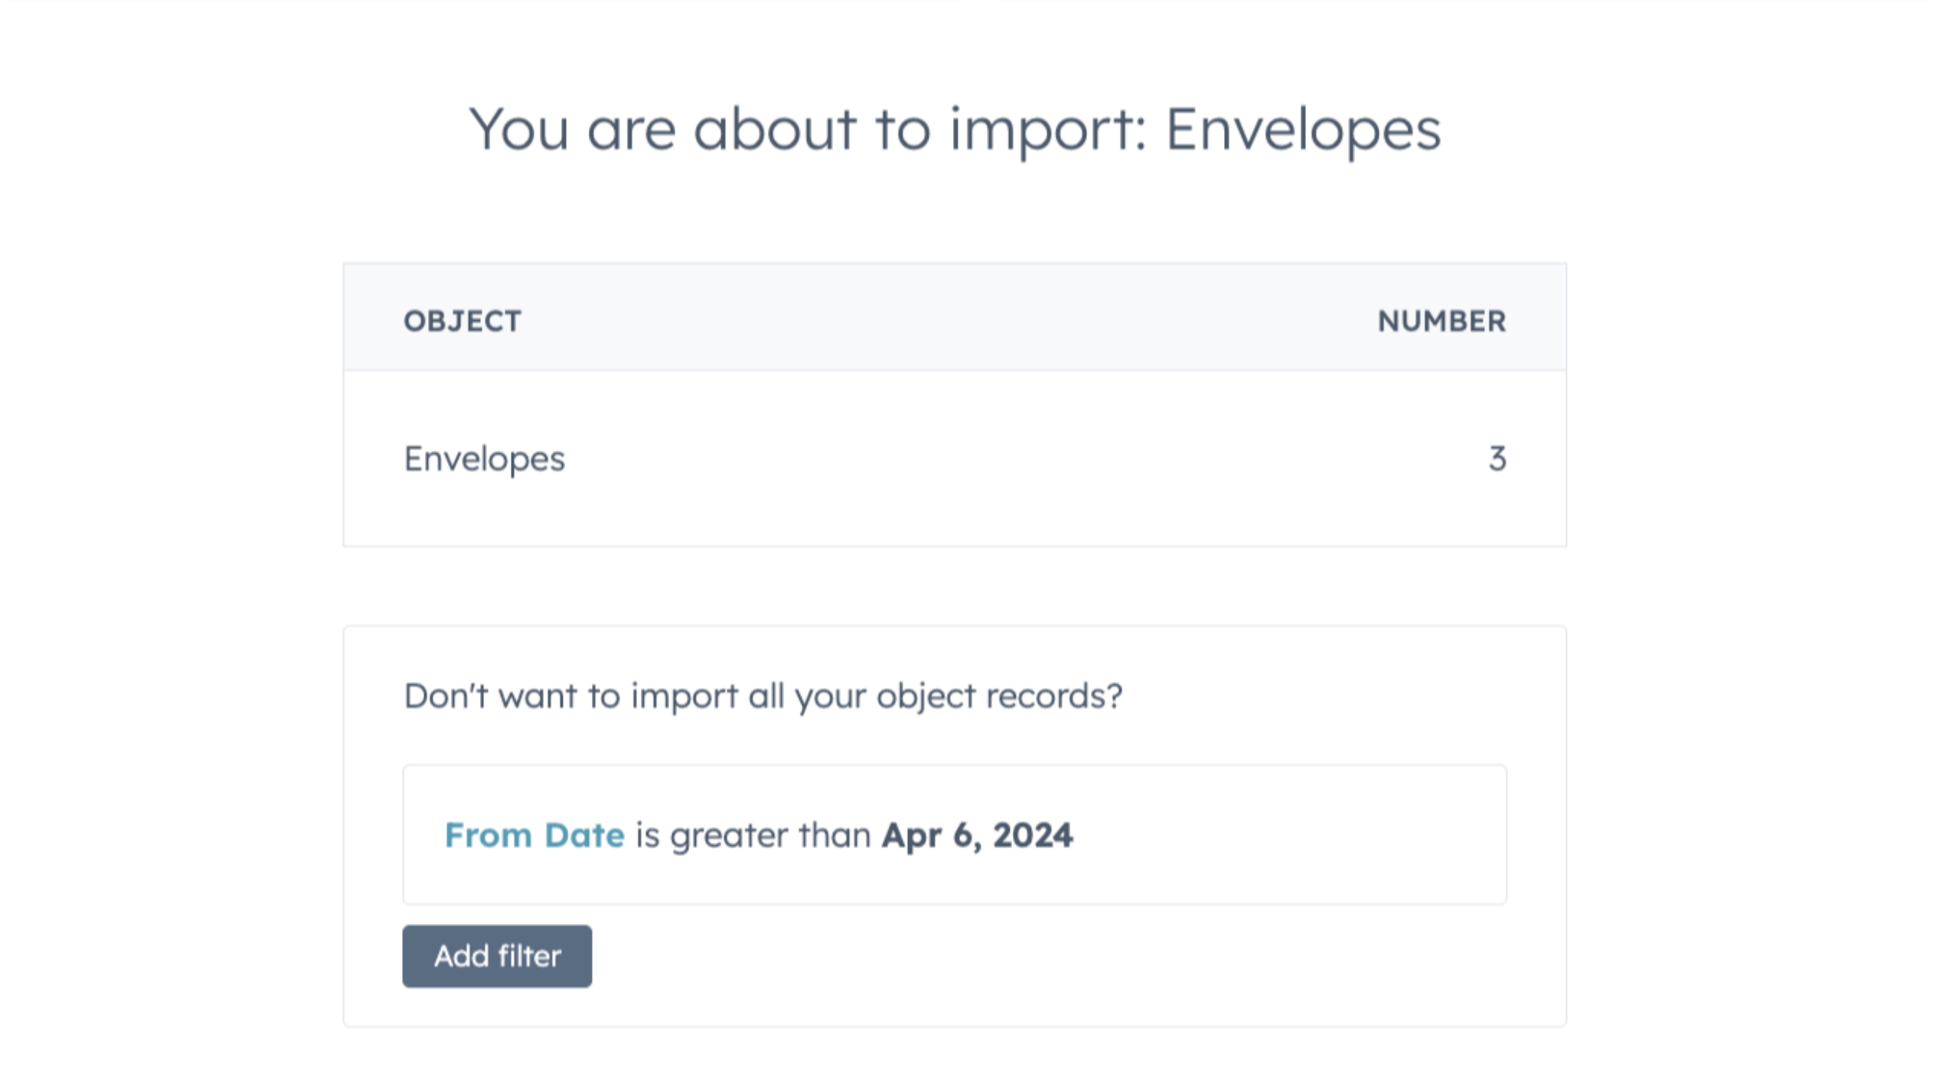The height and width of the screenshot is (1091, 1939).
Task: Click the word "import:" in the heading
Action: pyautogui.click(x=1048, y=129)
